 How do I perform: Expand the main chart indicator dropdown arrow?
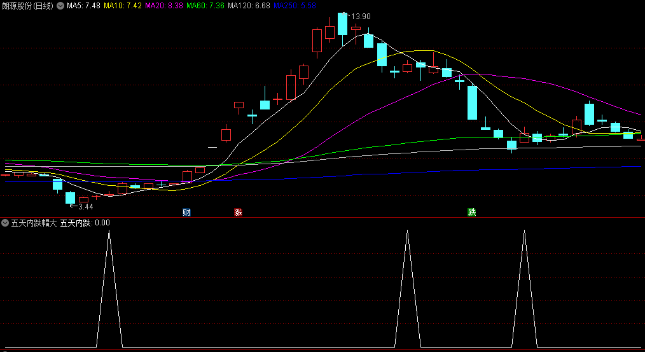[60, 6]
